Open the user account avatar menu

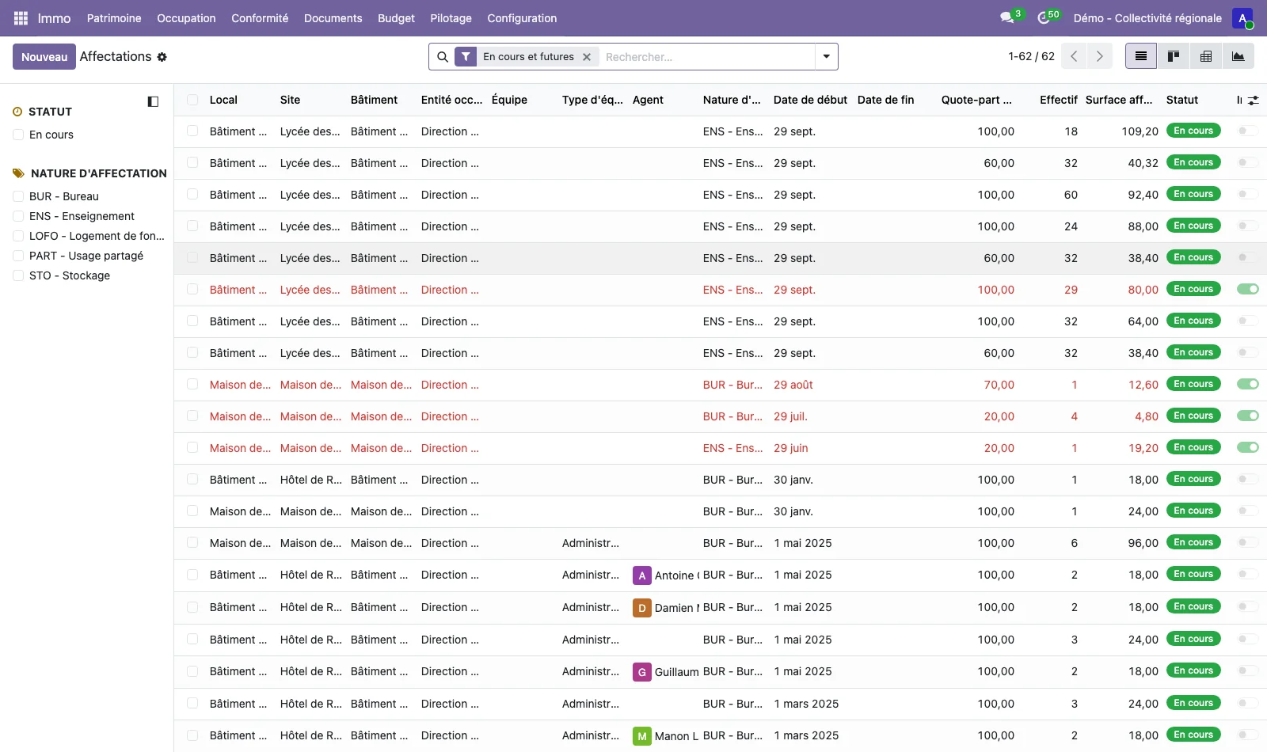1242,18
